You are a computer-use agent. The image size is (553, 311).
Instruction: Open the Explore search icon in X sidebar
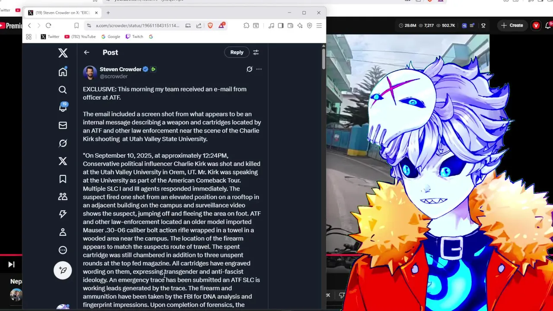(x=63, y=90)
